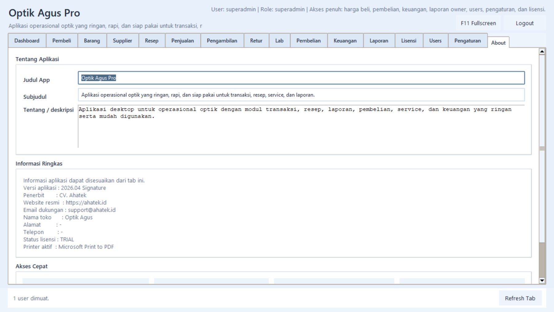Open the Laporan tab

[x=379, y=41]
